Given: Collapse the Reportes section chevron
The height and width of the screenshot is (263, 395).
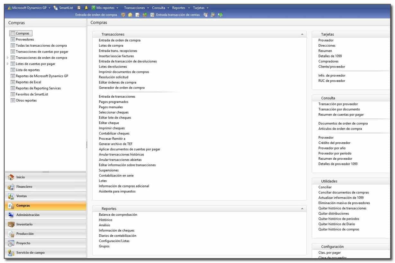Looking at the screenshot, I should [x=302, y=209].
